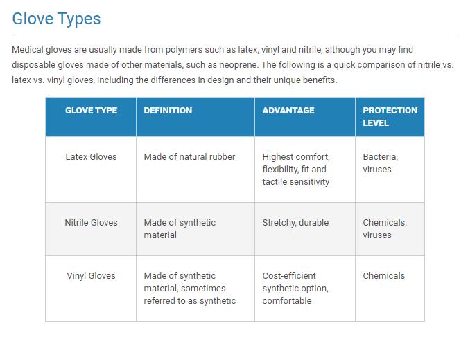Click the 'Highest comfort, flexibility' advantage cell
This screenshot has width=461, height=337.
click(296, 170)
